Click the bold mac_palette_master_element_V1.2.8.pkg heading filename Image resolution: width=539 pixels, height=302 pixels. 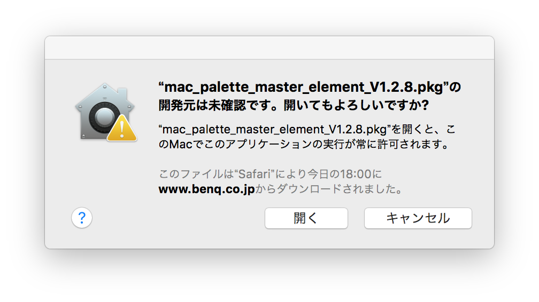304,87
